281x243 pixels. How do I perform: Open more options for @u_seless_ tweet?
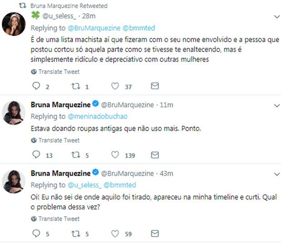point(277,17)
